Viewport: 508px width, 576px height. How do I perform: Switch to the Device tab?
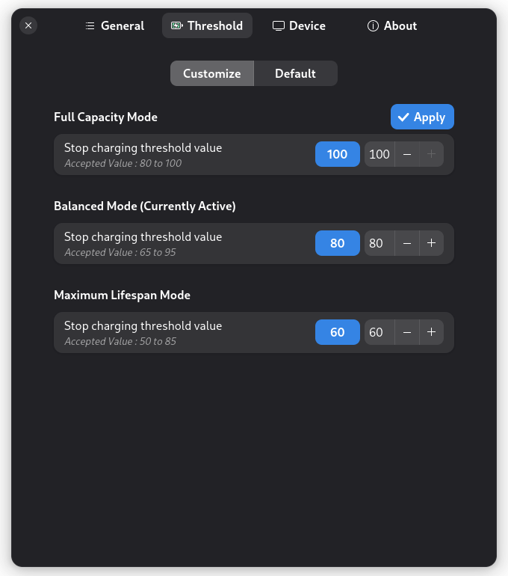299,25
